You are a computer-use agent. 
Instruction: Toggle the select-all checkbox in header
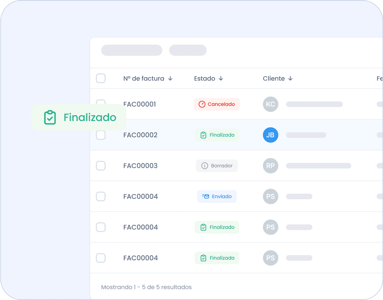pyautogui.click(x=101, y=78)
